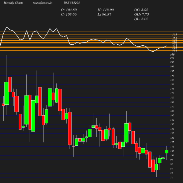Click price axis label 77
Image resolution: width=183 pixels, height=183 pixels.
(172, 178)
